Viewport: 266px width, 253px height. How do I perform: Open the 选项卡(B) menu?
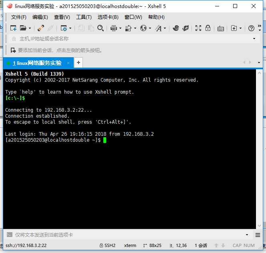tap(108, 17)
